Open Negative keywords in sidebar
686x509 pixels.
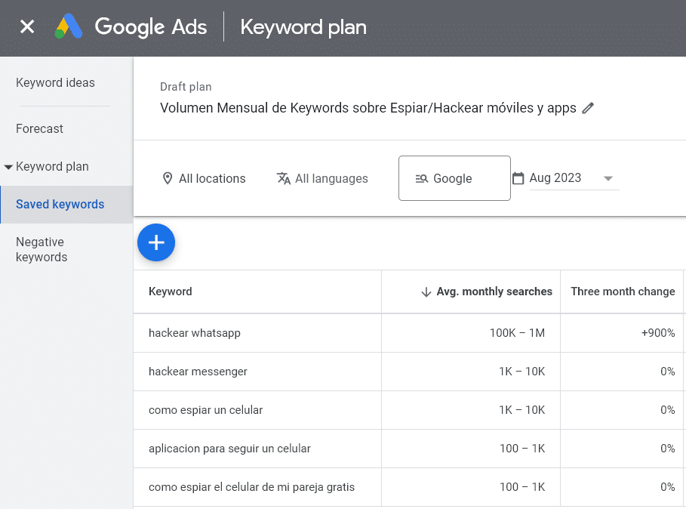pos(42,249)
